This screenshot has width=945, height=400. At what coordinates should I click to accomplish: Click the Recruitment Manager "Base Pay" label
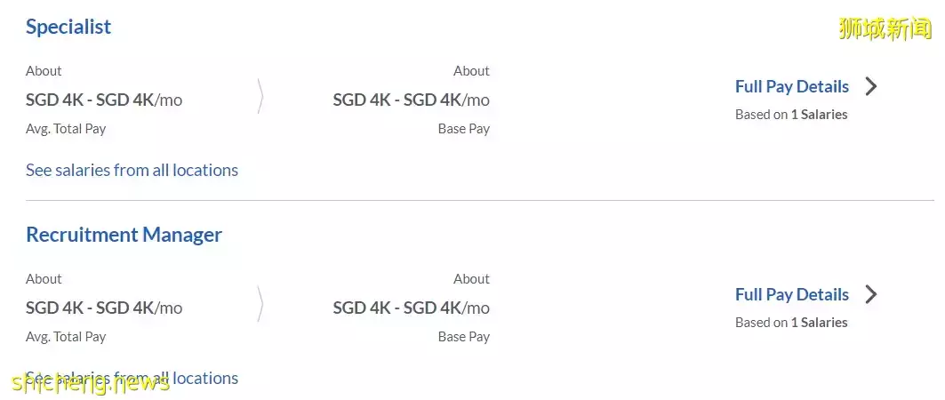click(x=463, y=337)
